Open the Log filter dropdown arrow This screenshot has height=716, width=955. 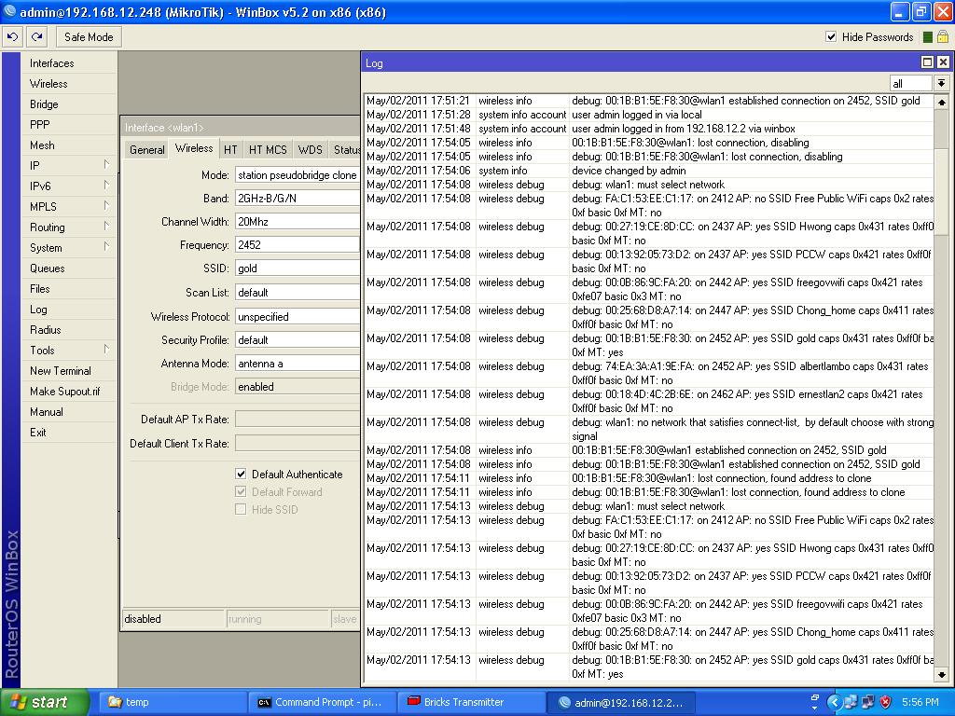pos(941,83)
